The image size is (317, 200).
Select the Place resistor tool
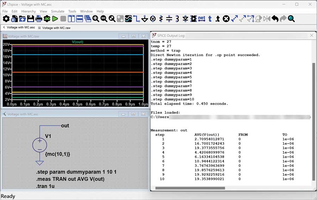tap(161, 19)
